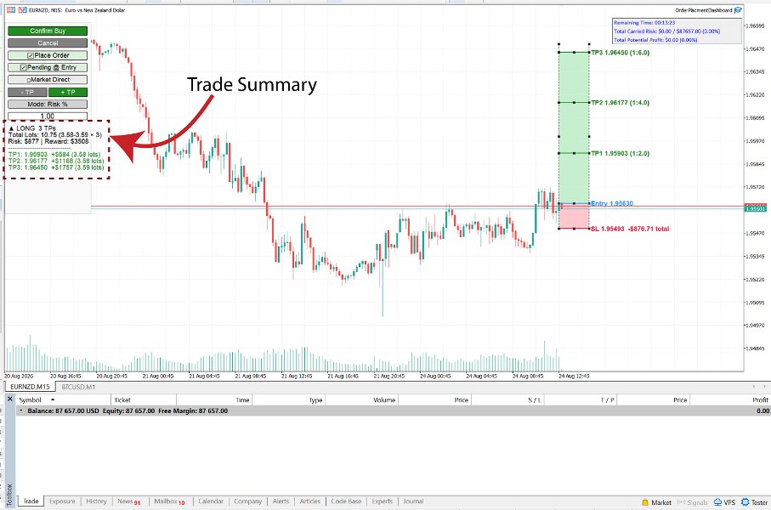771x510 pixels.
Task: Click the 'TP1: 1.95903 +$584' summary line
Action: tap(54, 155)
